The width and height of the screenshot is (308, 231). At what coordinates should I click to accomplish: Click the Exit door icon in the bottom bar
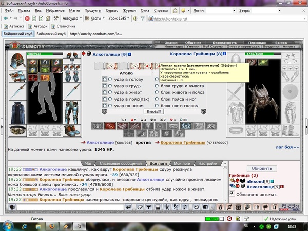[x=275, y=207]
